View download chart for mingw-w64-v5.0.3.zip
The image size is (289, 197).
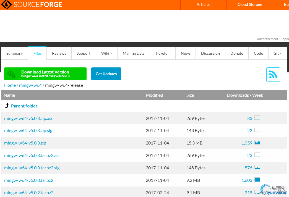point(257,143)
